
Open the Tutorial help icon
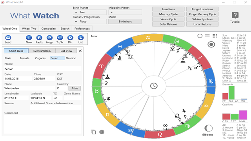[235, 16]
